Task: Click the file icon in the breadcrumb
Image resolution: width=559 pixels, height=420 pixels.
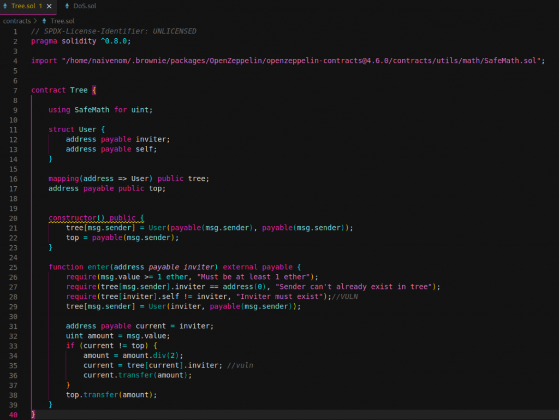Action: [45, 21]
